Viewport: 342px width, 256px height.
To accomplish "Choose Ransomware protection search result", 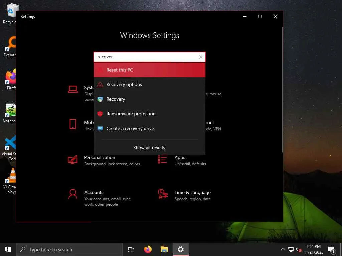I will (150, 114).
